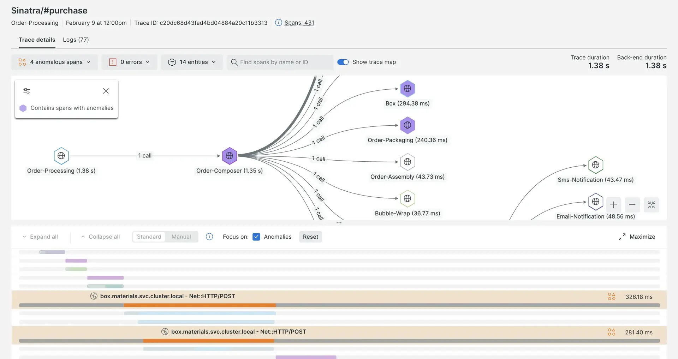This screenshot has height=359, width=678.
Task: Expand the 0 errors dropdown
Action: coord(129,62)
